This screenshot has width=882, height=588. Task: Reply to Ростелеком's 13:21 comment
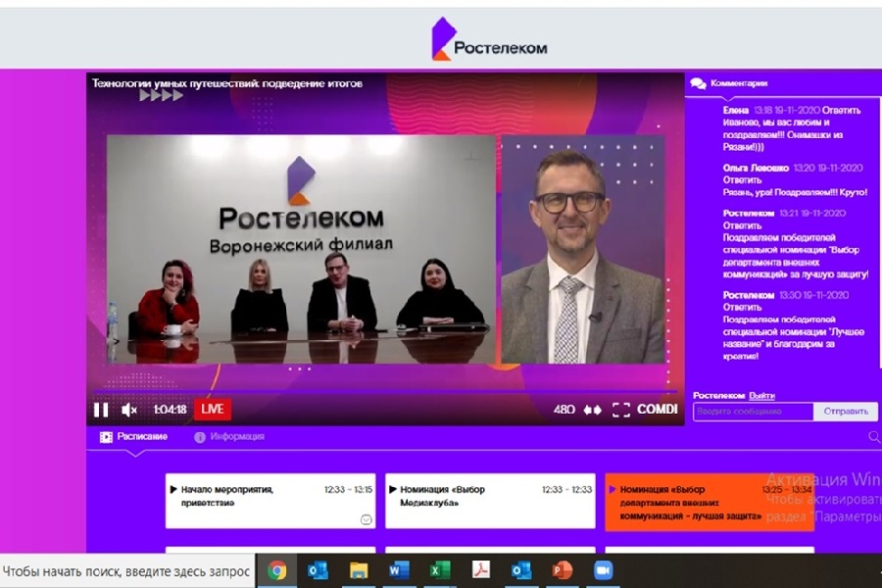tap(742, 225)
